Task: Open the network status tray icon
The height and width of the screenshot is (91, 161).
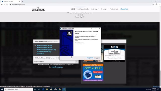Action: [x=148, y=89]
